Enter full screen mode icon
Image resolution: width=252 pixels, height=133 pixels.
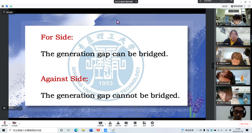[x=249, y=6]
